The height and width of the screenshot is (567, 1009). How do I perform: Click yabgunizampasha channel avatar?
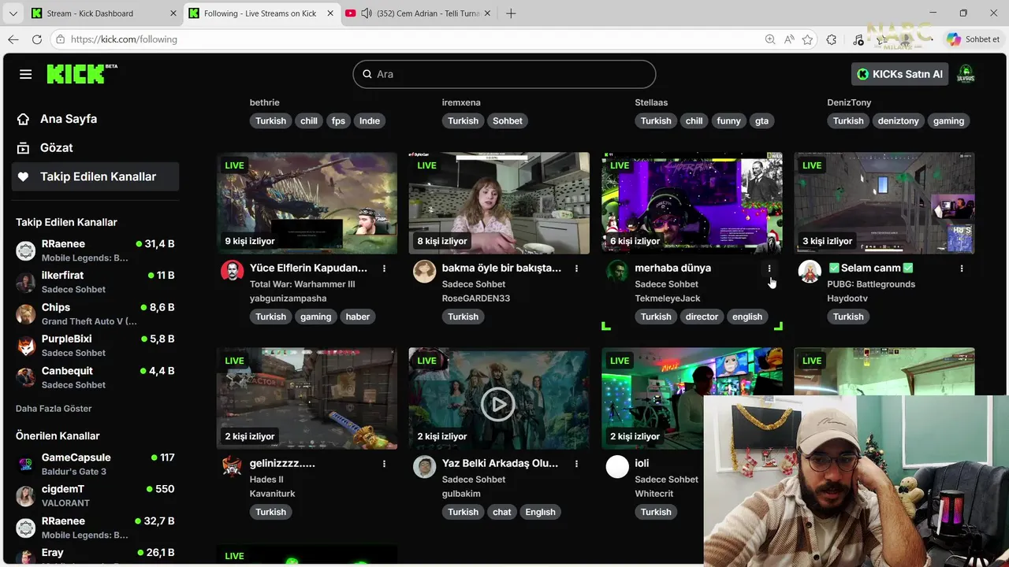click(232, 272)
